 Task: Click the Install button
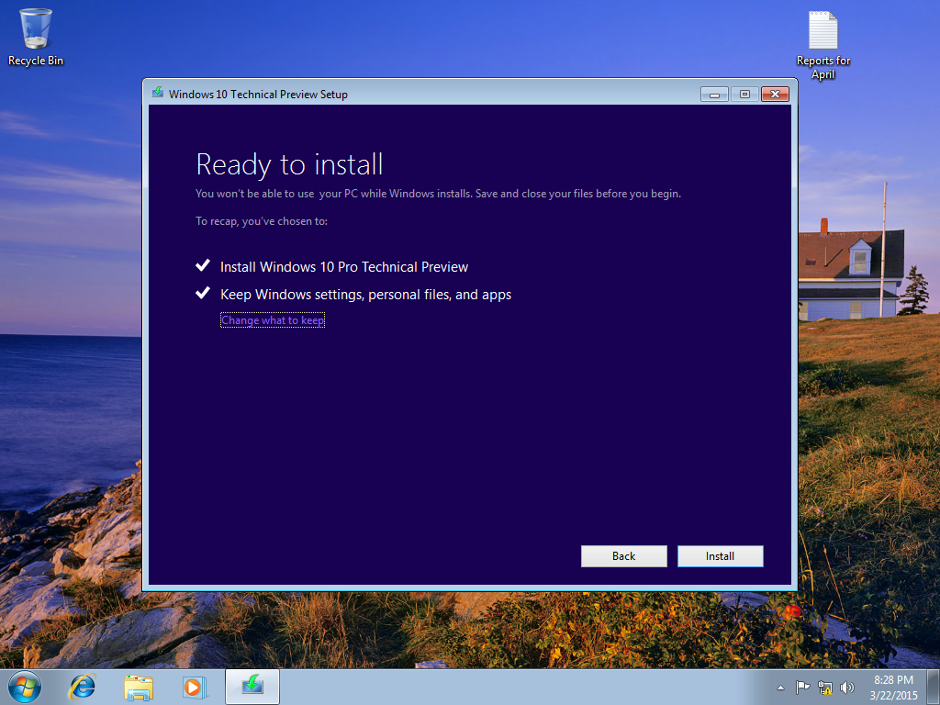(720, 555)
